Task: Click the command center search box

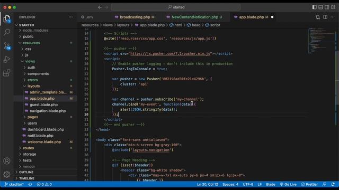Action: [175, 7]
